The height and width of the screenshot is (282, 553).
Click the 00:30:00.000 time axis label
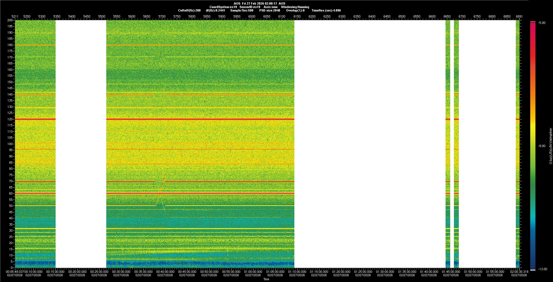pos(121,271)
